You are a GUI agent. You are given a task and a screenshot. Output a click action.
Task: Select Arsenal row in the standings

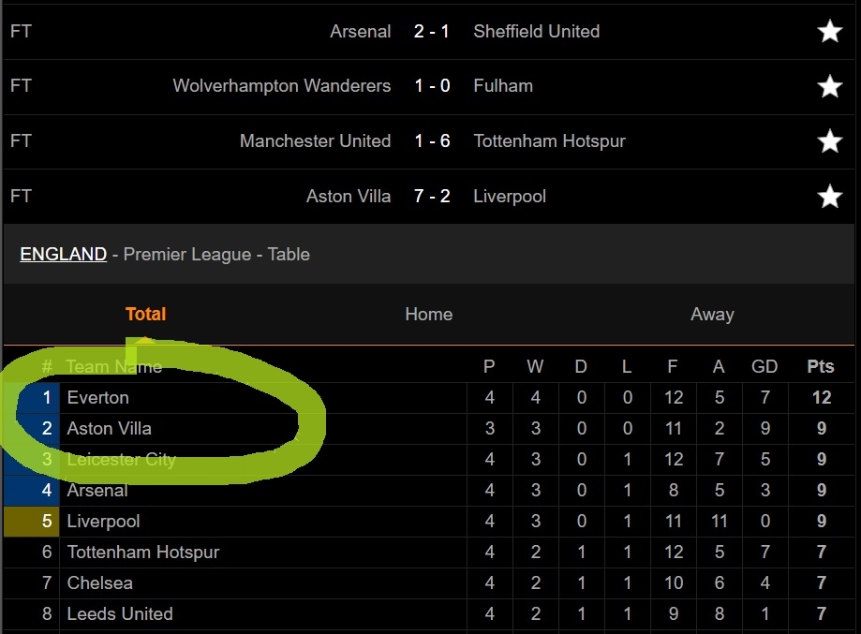(x=97, y=491)
